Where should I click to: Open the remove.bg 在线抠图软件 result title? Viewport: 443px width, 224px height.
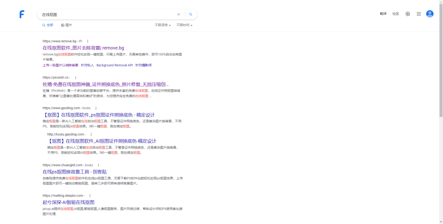tap(83, 48)
